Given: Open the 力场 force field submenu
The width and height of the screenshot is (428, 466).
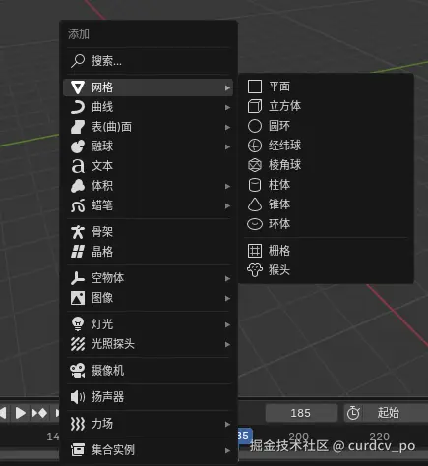Looking at the screenshot, I should pyautogui.click(x=149, y=424).
